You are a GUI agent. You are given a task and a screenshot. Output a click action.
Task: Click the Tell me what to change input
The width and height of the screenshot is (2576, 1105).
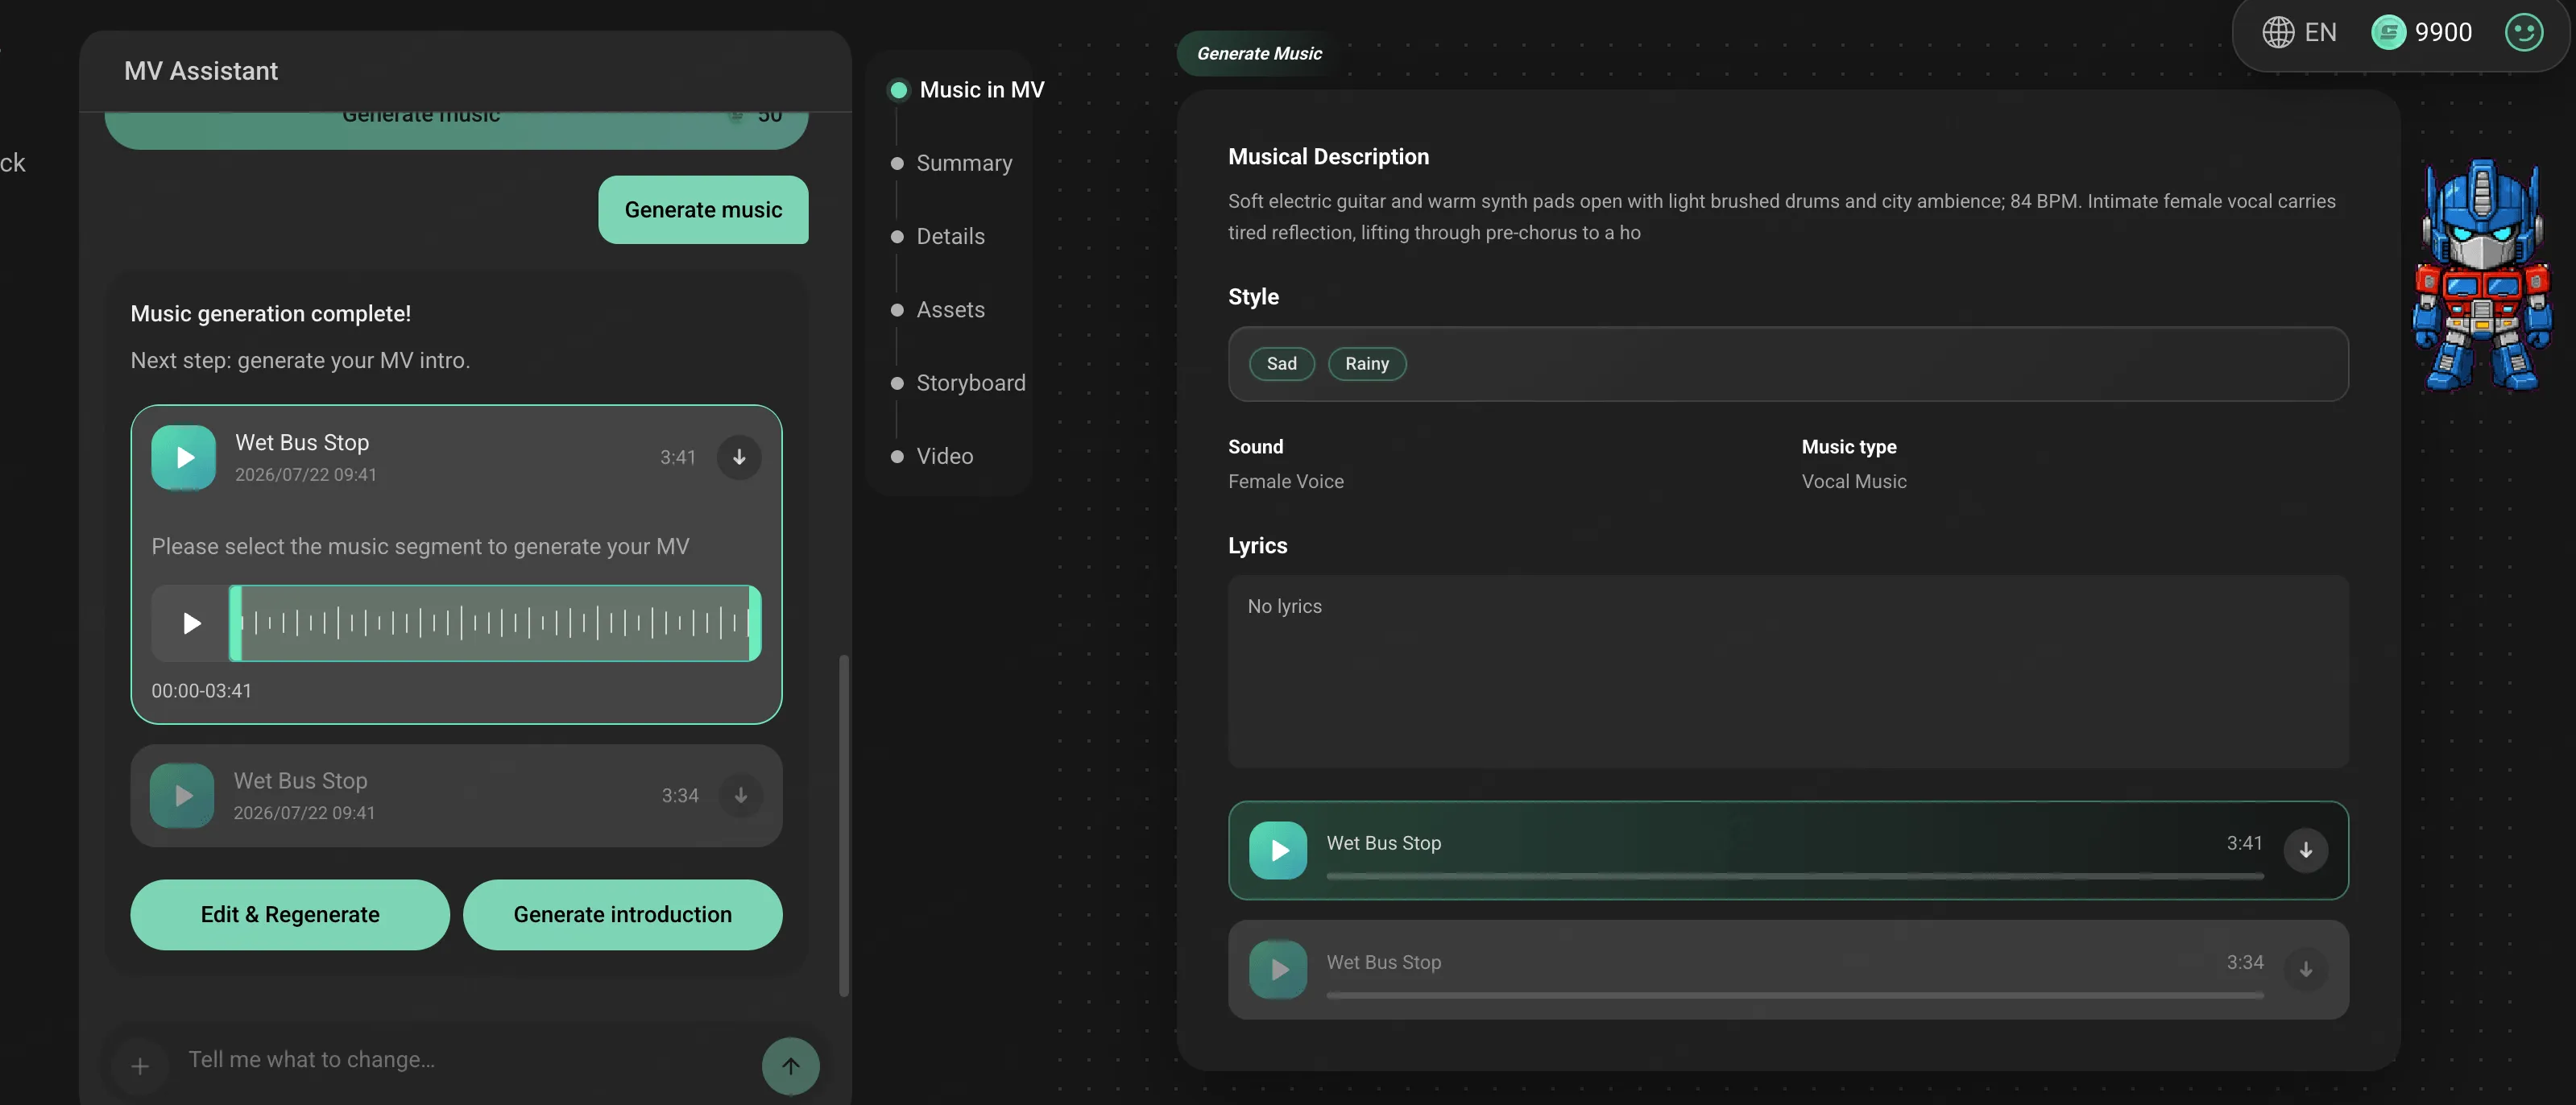(460, 1060)
